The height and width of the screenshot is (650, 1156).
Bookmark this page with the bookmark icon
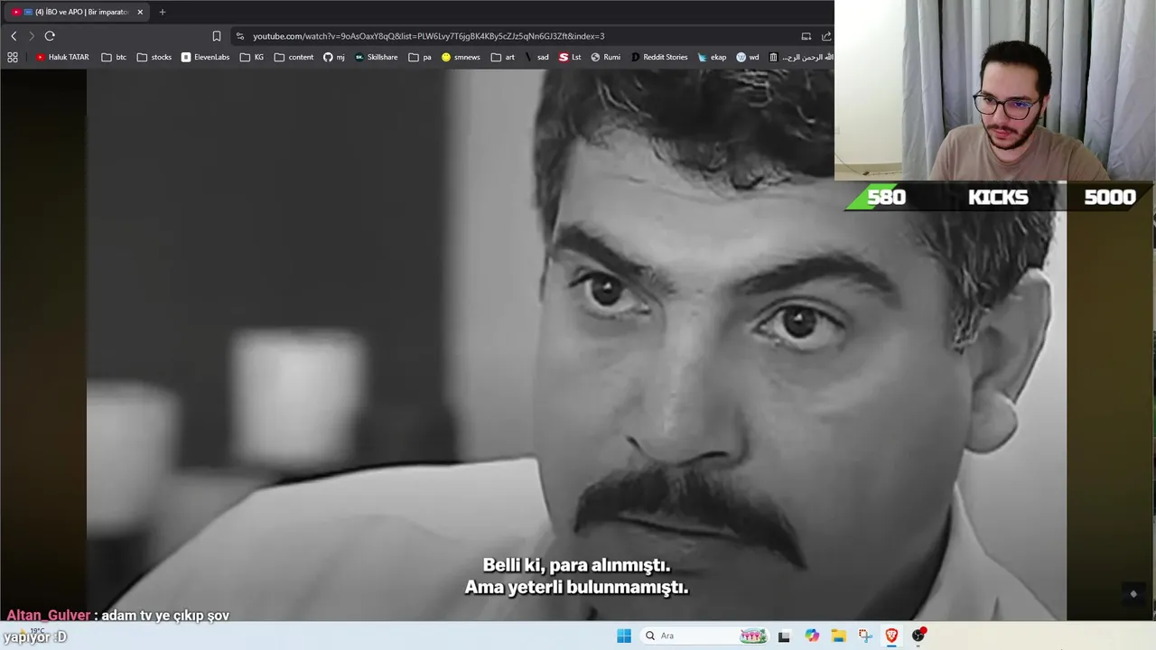click(217, 36)
